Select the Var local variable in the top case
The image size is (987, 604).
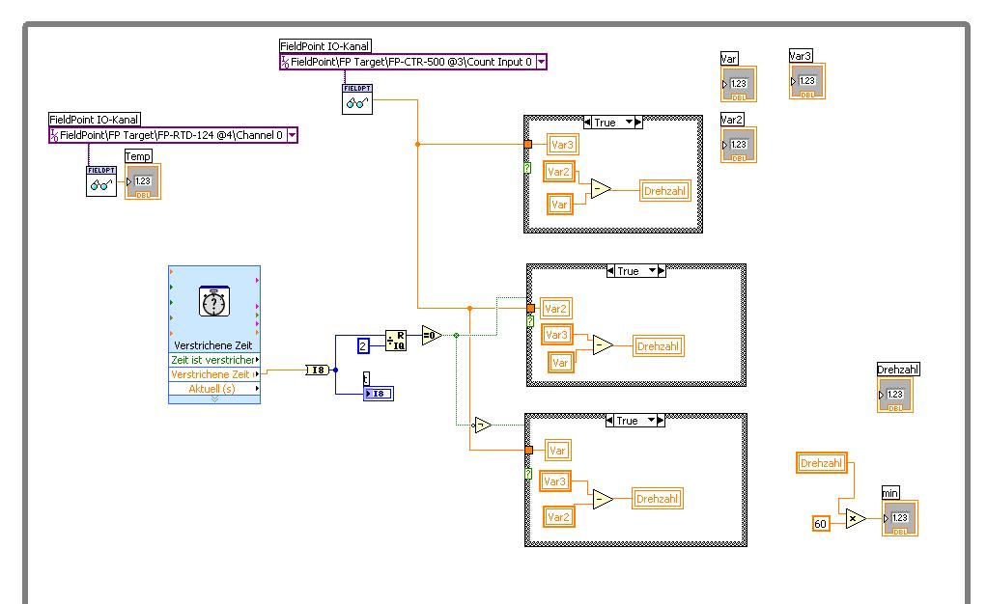point(559,205)
